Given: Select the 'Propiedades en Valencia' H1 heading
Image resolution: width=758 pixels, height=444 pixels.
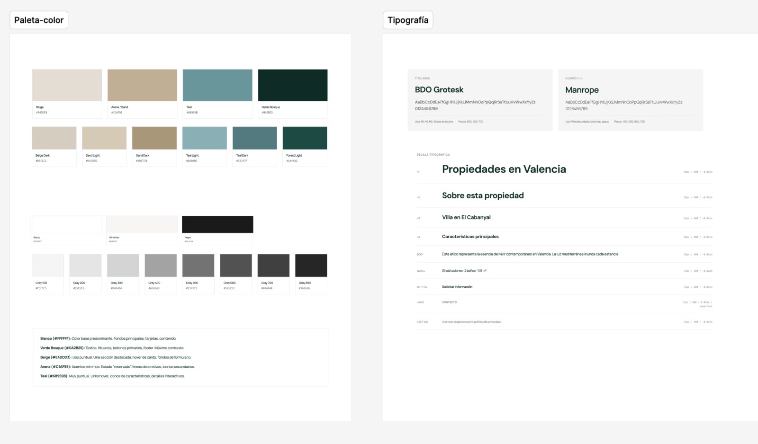Looking at the screenshot, I should [x=504, y=169].
